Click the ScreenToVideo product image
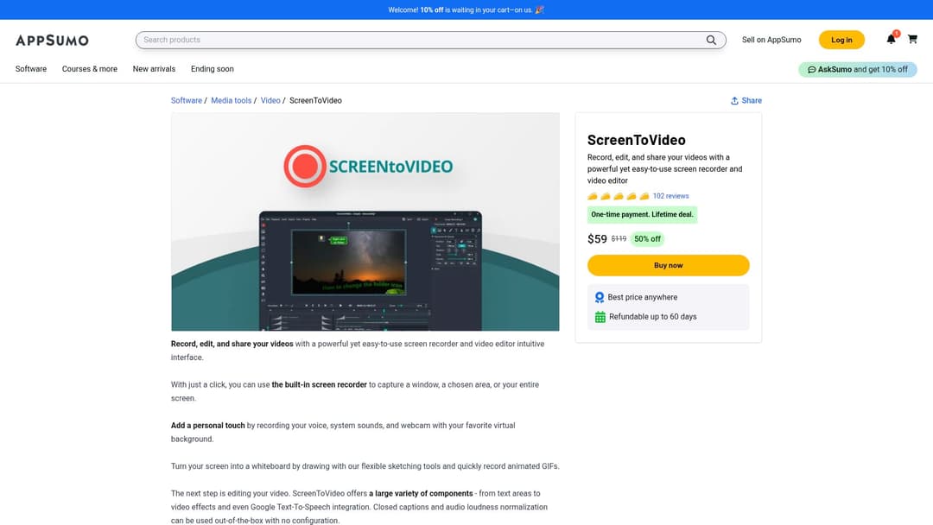The height and width of the screenshot is (525, 933). click(365, 222)
